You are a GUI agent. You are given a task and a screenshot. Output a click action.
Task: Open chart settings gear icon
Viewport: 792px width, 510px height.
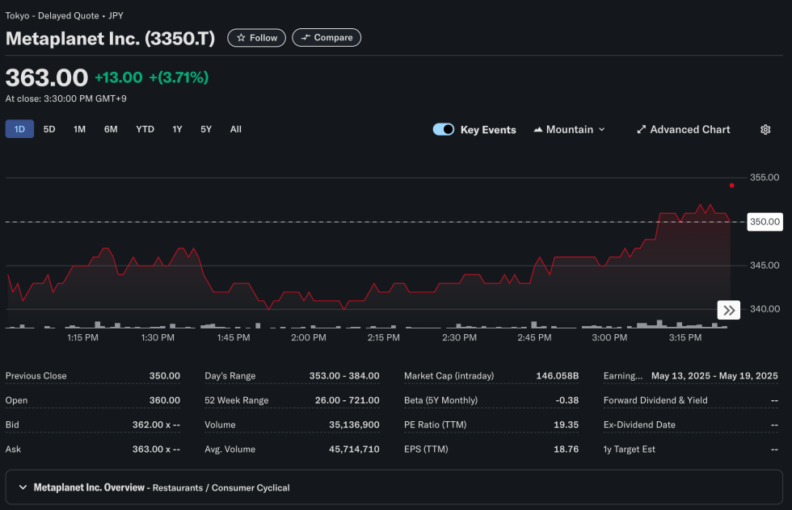click(765, 130)
